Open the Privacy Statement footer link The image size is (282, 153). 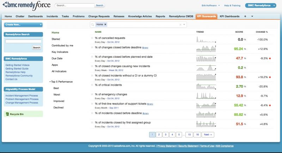(x=167, y=146)
